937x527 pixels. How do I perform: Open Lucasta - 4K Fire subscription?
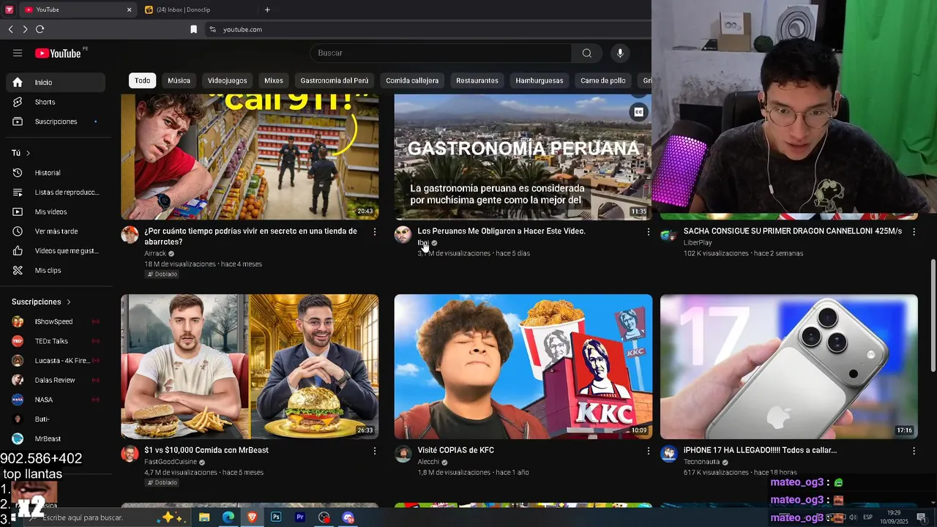point(56,361)
